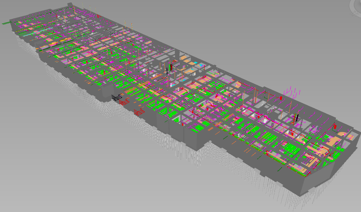Click the black vertical column near model center
The height and width of the screenshot is (212, 361).
coord(167,70)
